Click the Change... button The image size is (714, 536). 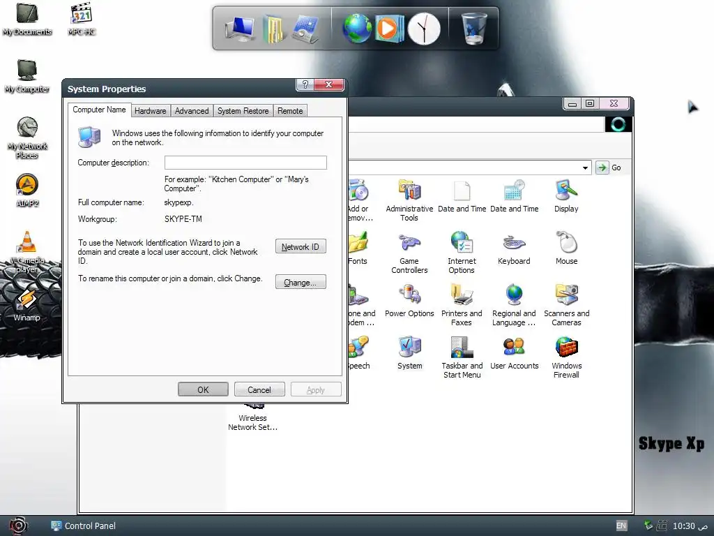[x=301, y=282]
